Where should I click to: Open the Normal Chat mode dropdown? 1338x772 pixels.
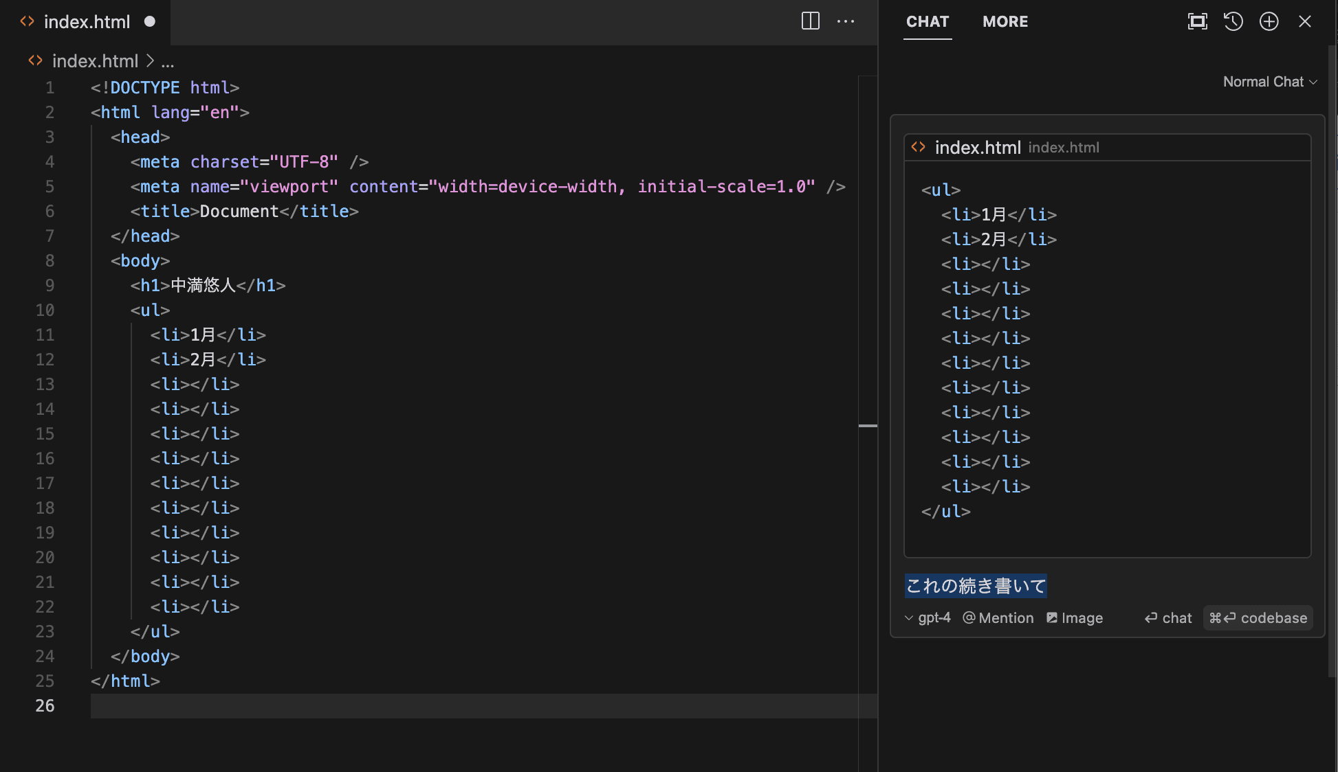coord(1269,82)
